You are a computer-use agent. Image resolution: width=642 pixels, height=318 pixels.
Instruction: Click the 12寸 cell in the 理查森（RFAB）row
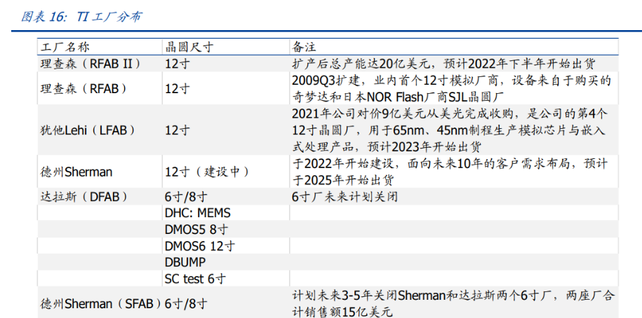178,89
